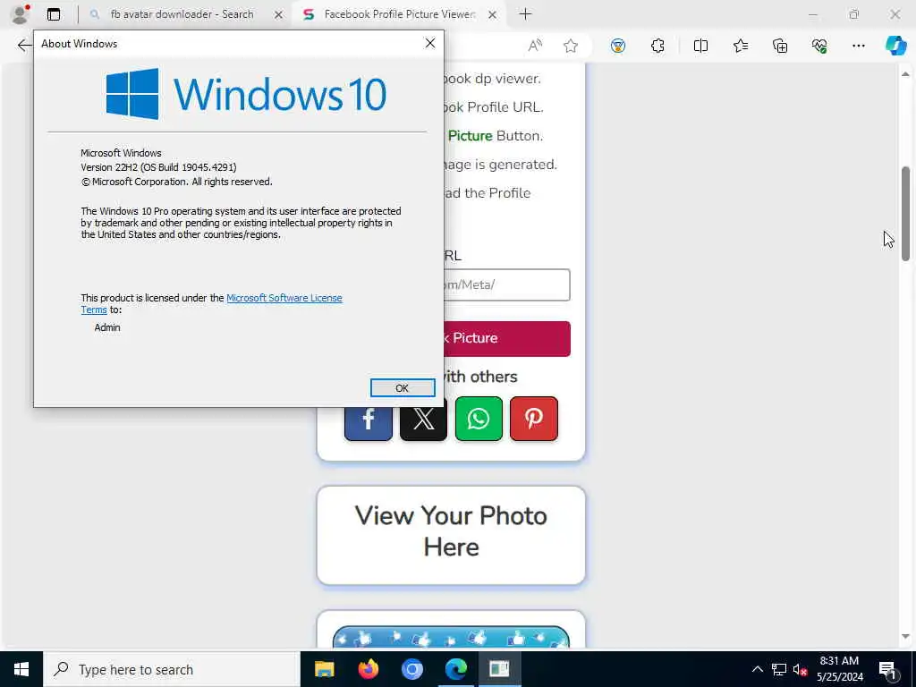
Task: Open the Windows Start menu
Action: [21, 669]
